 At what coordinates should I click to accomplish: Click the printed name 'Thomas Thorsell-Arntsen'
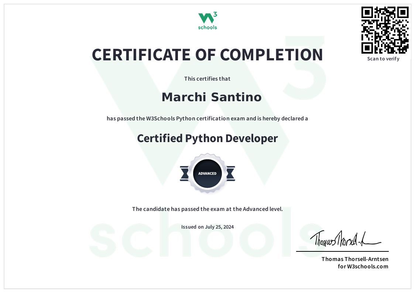[355, 259]
